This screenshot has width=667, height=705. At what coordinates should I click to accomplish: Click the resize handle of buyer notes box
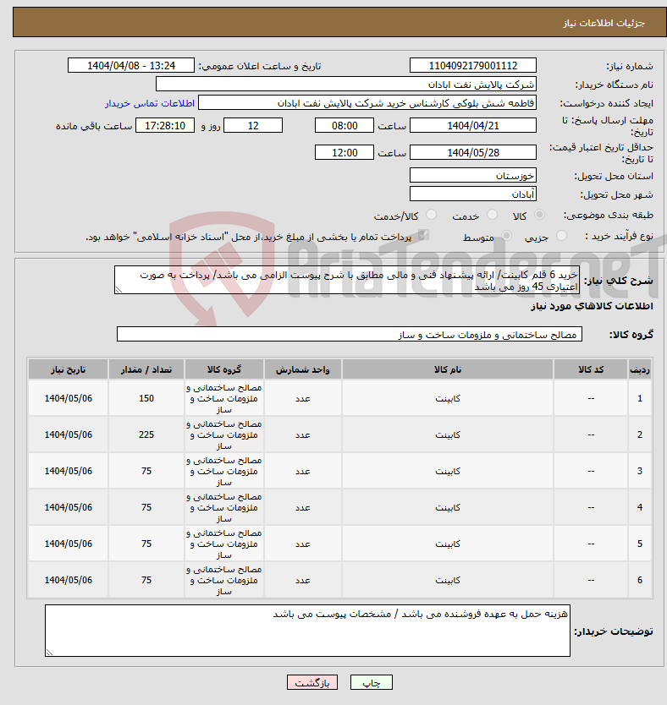coord(49,652)
